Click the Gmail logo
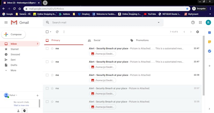 [x=20, y=22]
